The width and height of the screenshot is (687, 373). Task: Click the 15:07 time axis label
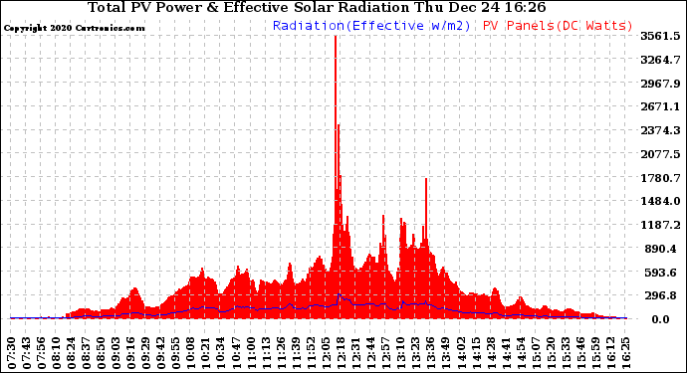coord(537,353)
